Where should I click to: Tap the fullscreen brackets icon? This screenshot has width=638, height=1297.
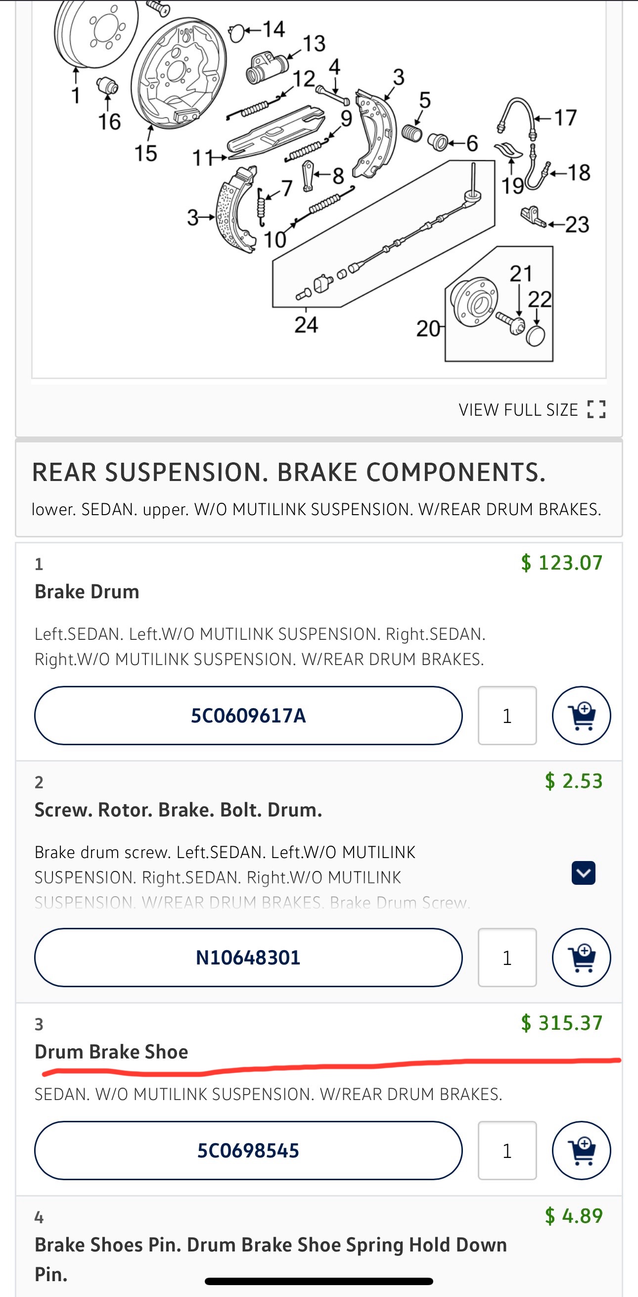pyautogui.click(x=596, y=409)
